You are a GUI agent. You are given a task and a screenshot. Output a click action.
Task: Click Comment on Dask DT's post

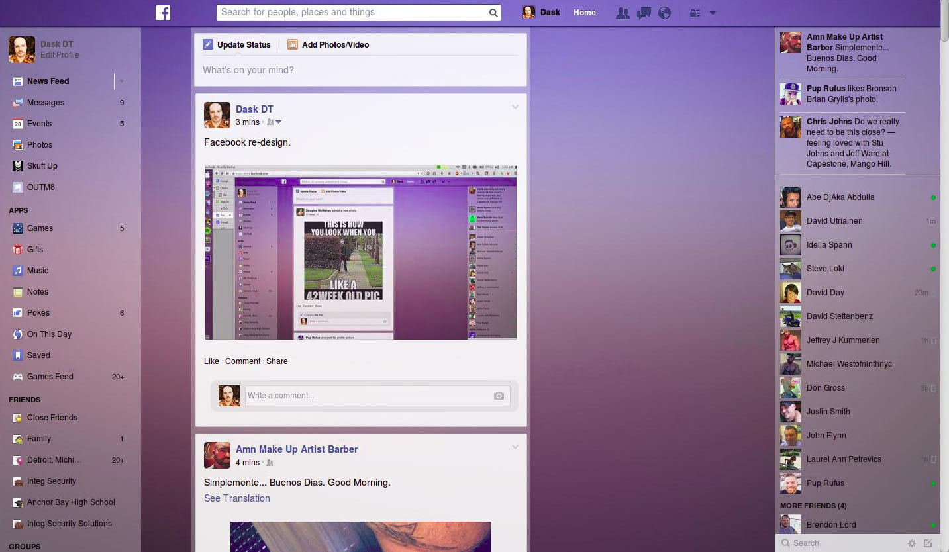coord(242,361)
